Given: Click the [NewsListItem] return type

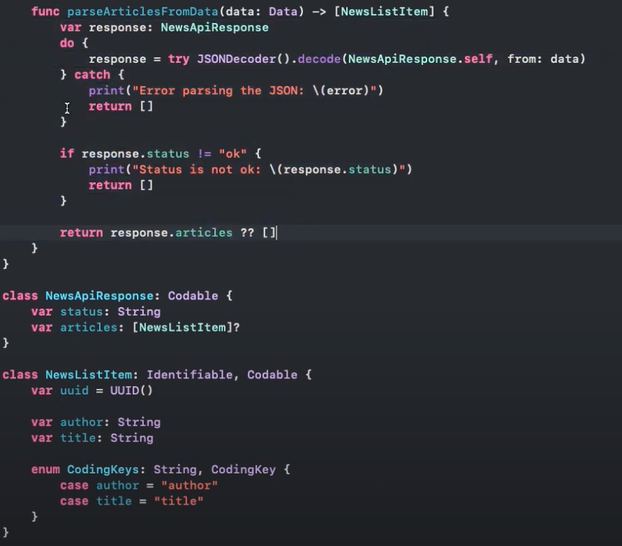Looking at the screenshot, I should pyautogui.click(x=385, y=11).
